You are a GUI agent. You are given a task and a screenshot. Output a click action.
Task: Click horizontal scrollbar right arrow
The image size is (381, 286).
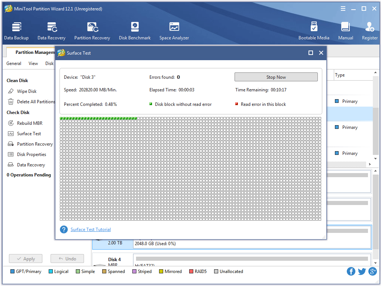pos(370,165)
